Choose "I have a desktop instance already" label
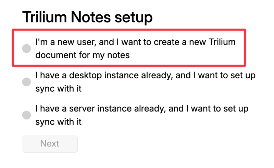The width and height of the screenshot is (274, 168). (145, 82)
